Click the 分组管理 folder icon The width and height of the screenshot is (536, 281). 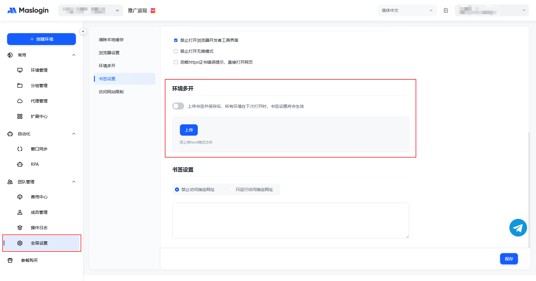click(20, 86)
